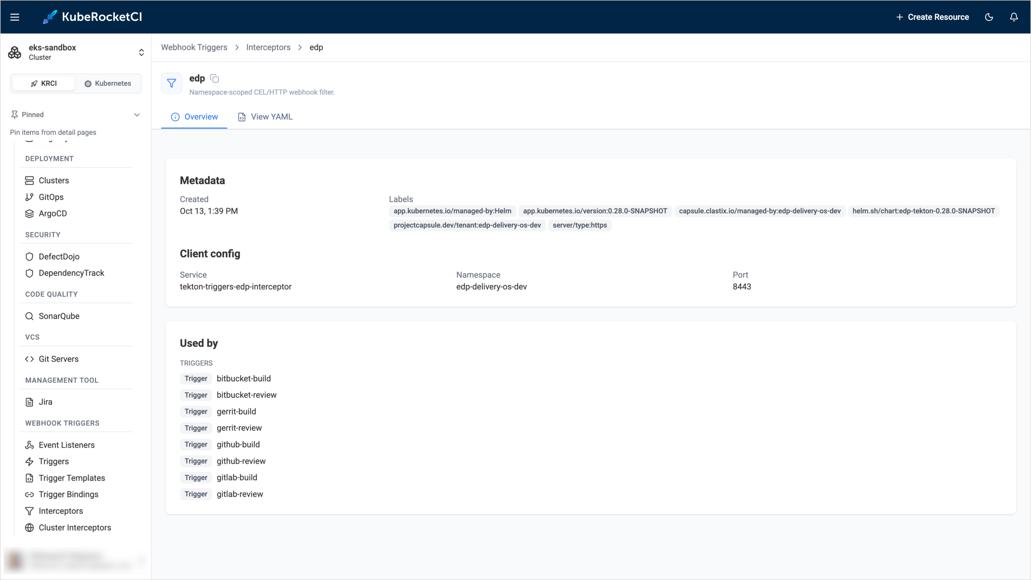Copy the edp interceptor name
Image resolution: width=1031 pixels, height=580 pixels.
point(214,79)
